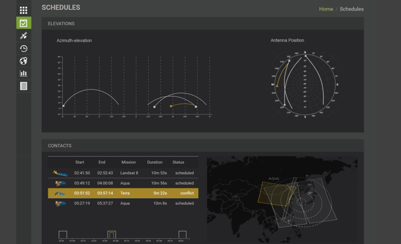Select end time 04:00:08 cell
Image resolution: width=401 pixels, height=244 pixels.
click(x=105, y=183)
